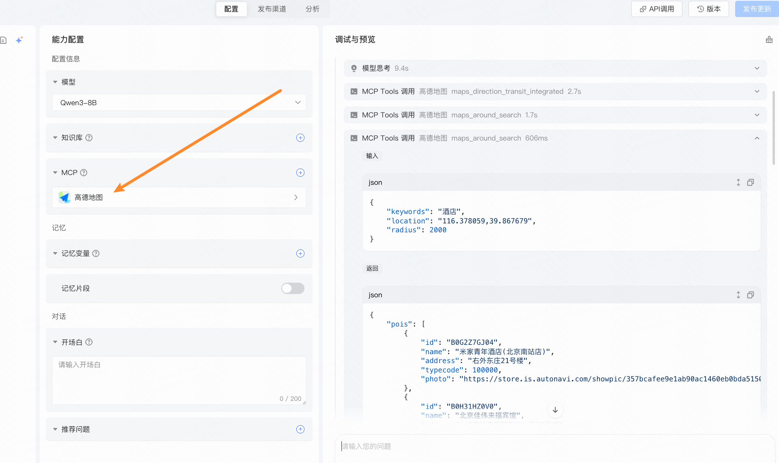Copy the input JSON block
779x463 pixels.
[x=751, y=182]
